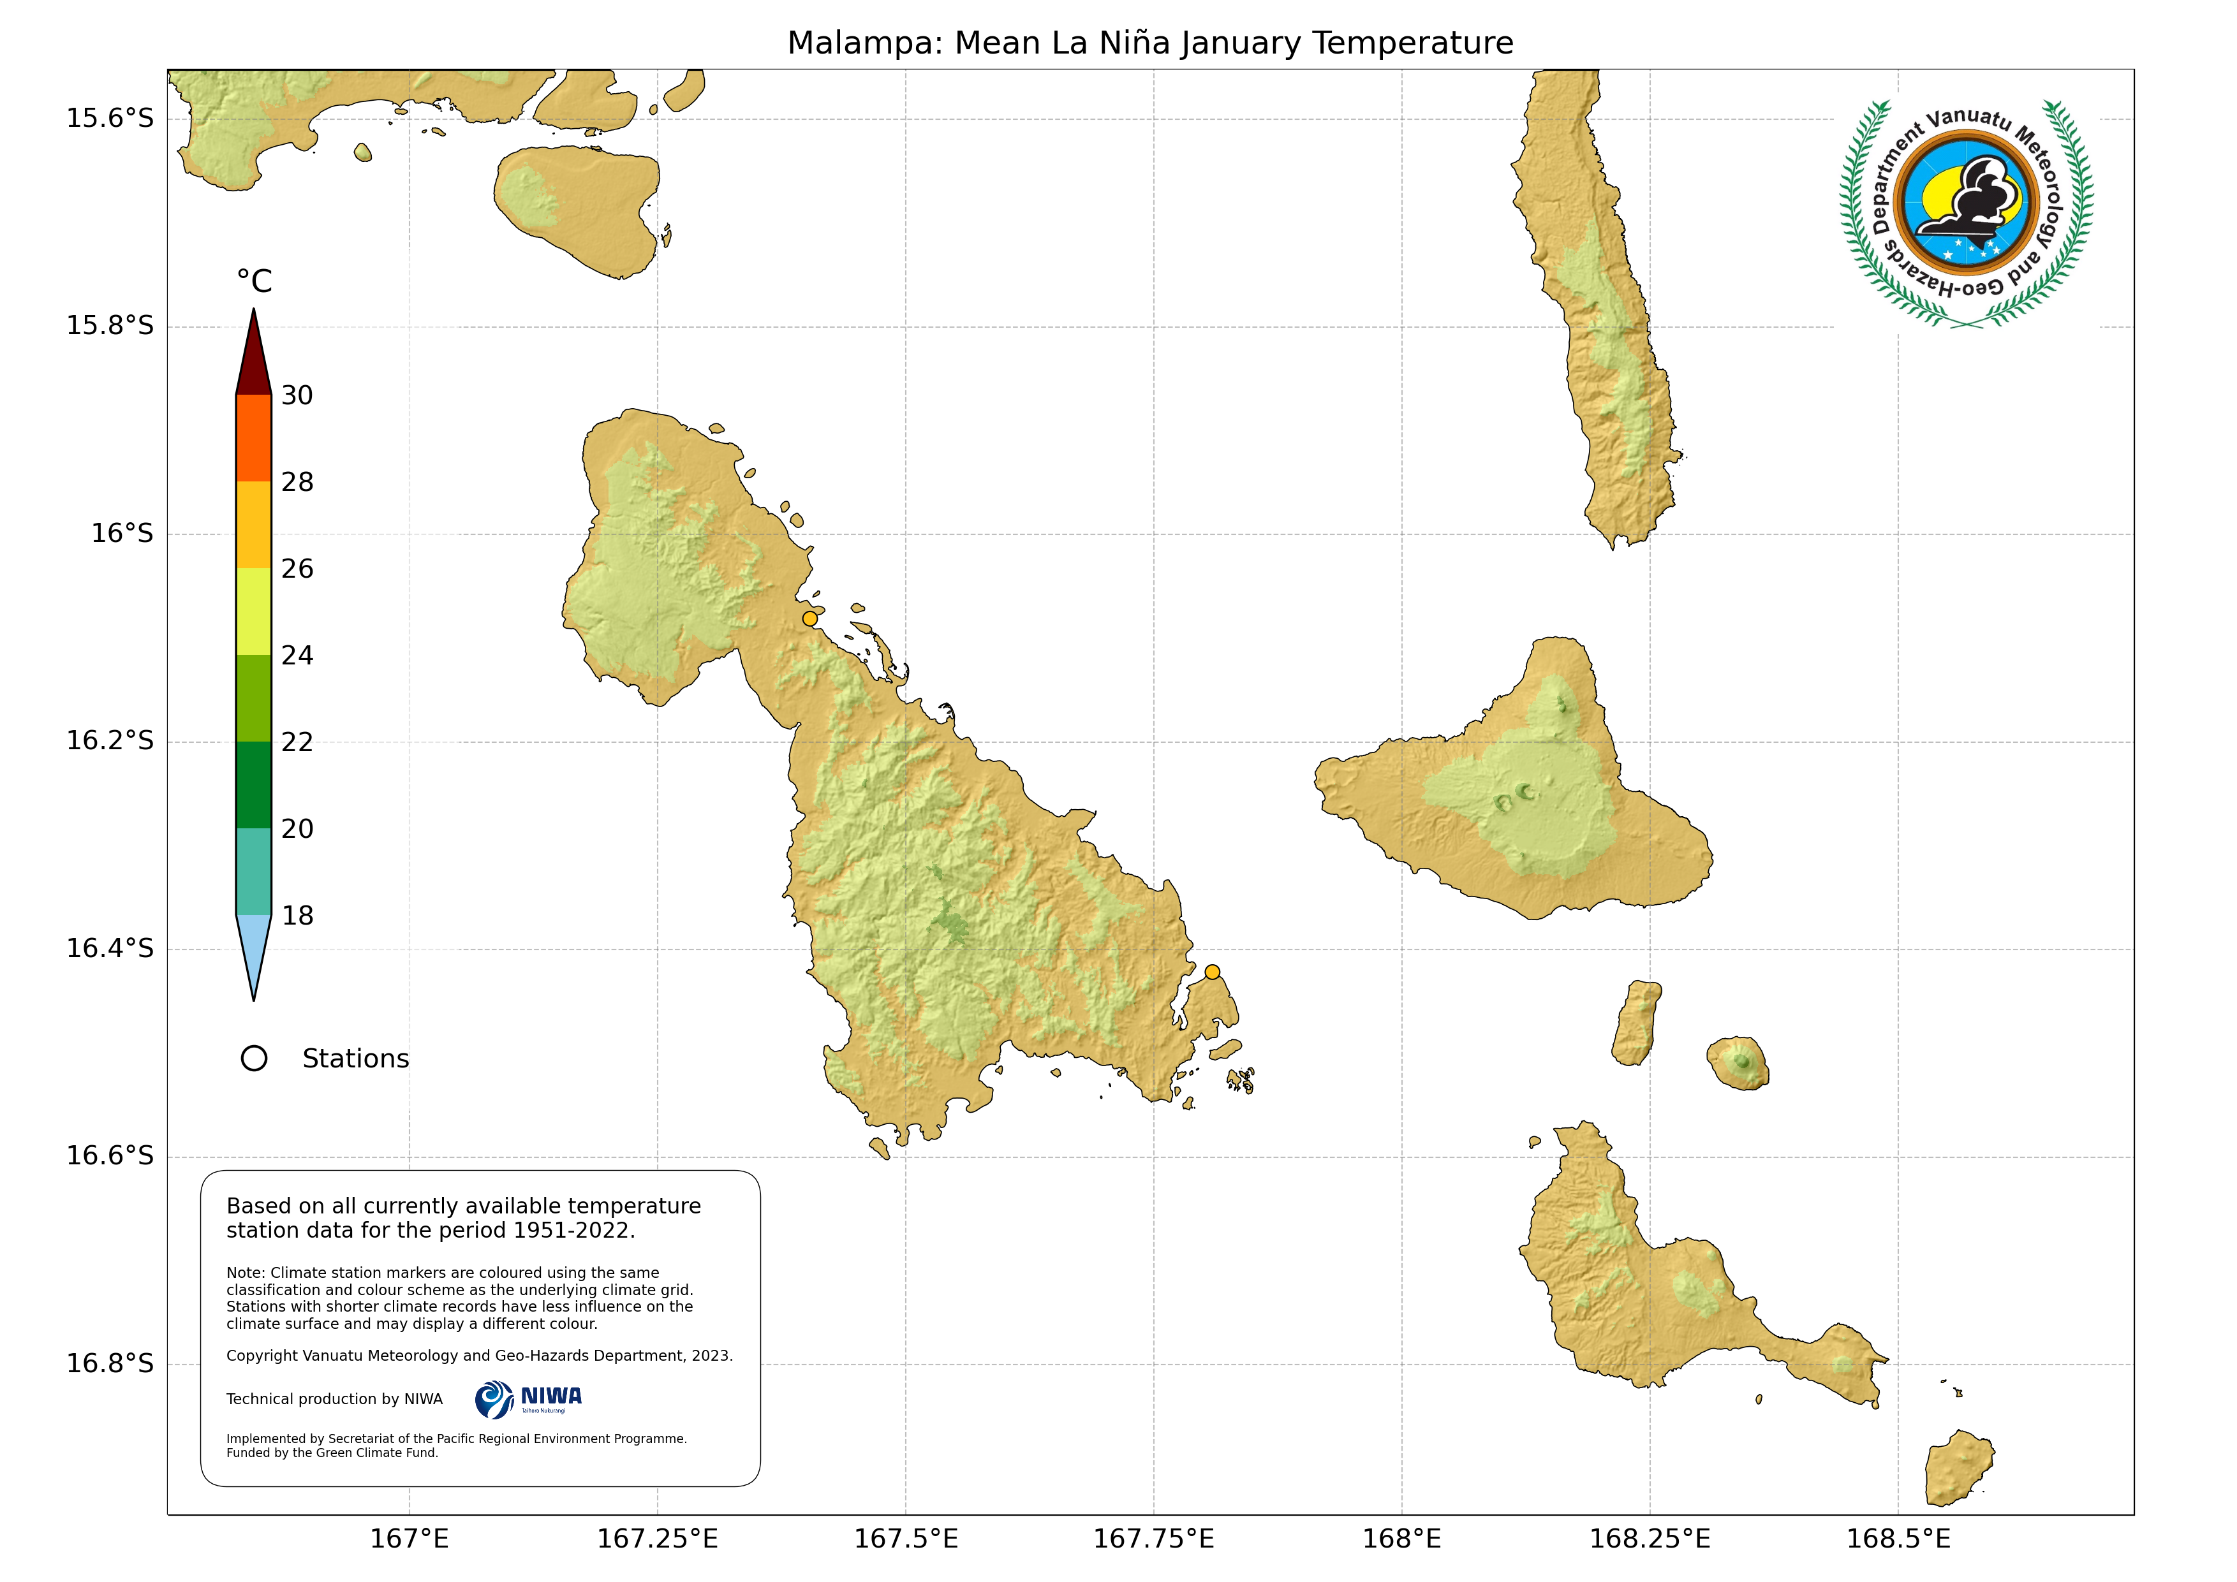This screenshot has height=1582, width=2237.
Task: Click the copyright notice text
Action: (480, 1355)
